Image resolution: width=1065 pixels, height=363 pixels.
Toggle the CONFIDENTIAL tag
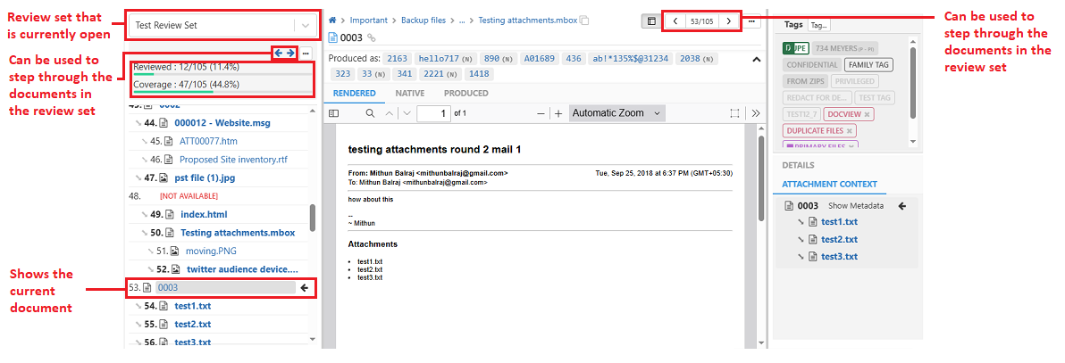[812, 65]
